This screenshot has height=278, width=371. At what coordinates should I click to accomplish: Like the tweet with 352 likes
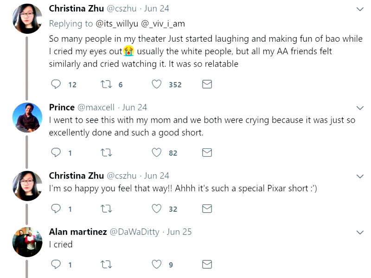[x=157, y=84]
